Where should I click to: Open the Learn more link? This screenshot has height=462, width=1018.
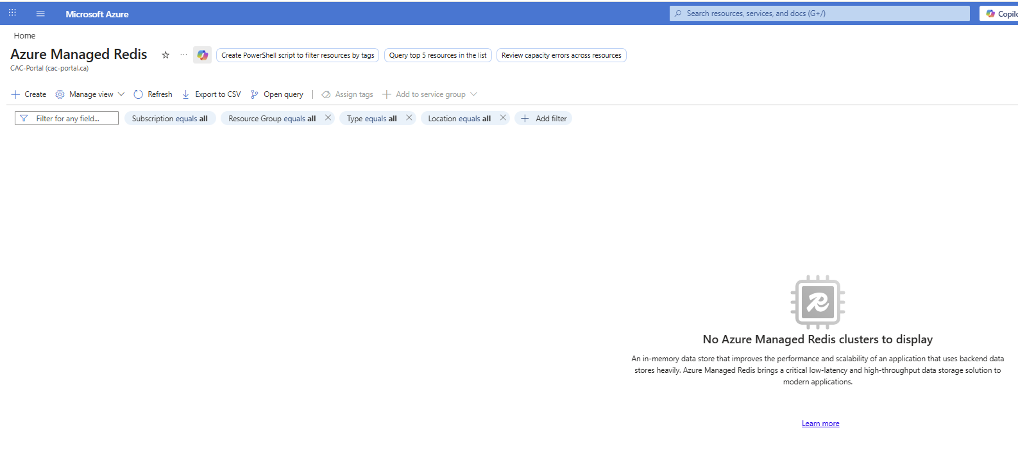820,424
